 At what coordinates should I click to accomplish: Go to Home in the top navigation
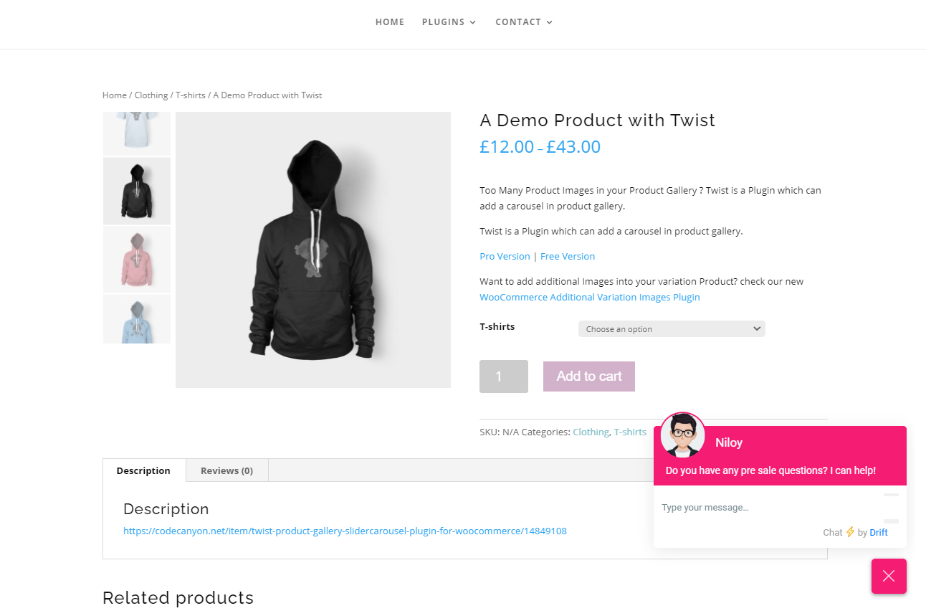point(390,22)
